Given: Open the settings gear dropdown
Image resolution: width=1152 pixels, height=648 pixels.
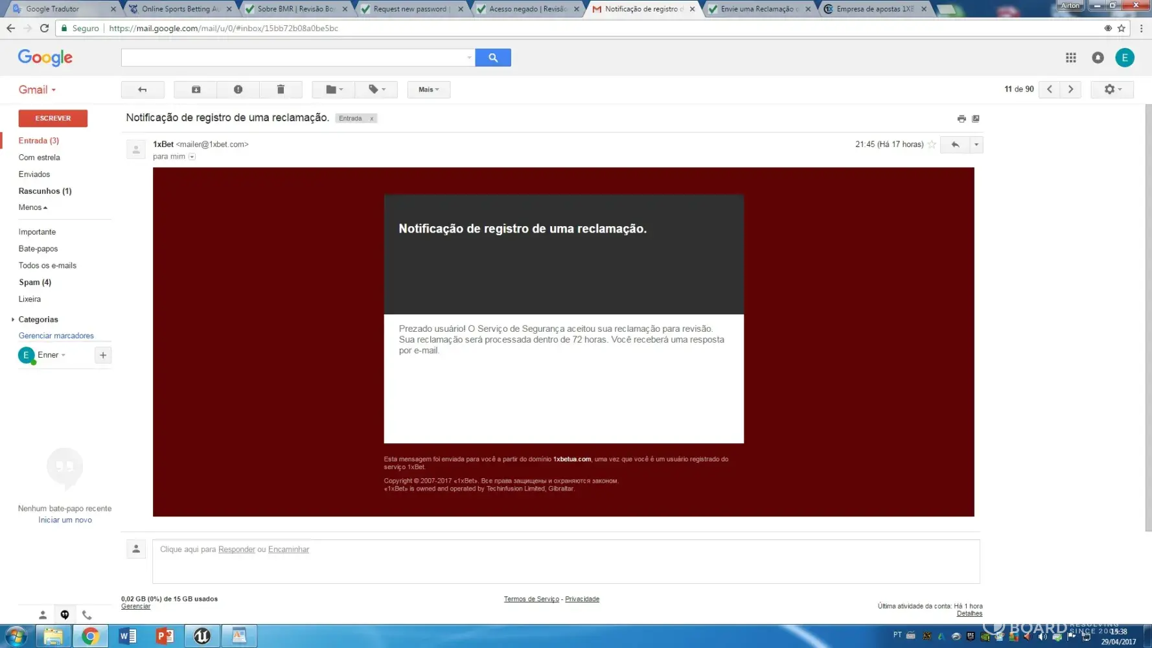Looking at the screenshot, I should pyautogui.click(x=1112, y=89).
